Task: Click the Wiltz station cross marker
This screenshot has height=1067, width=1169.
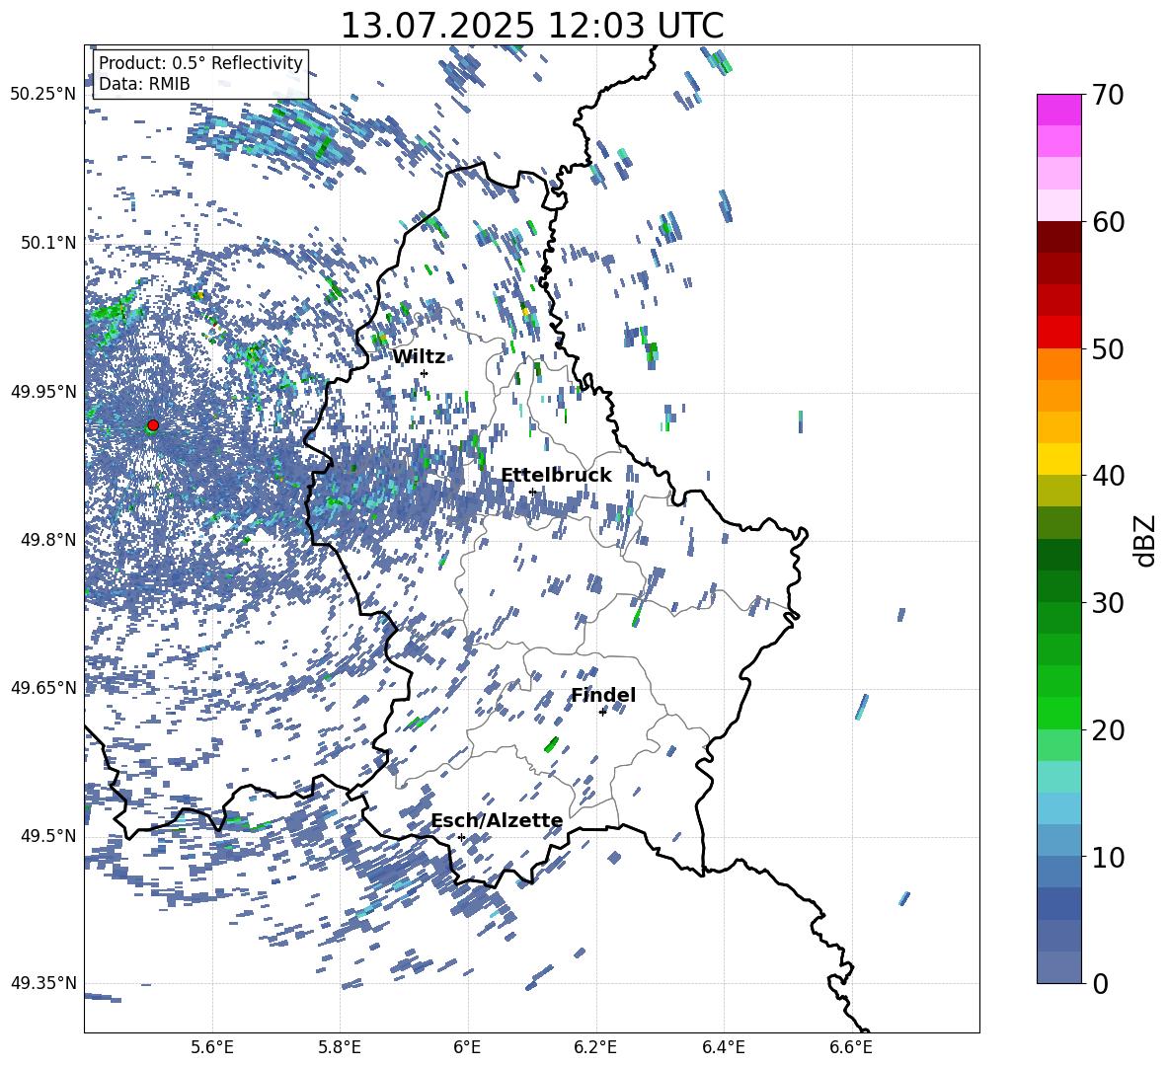Action: click(x=425, y=373)
